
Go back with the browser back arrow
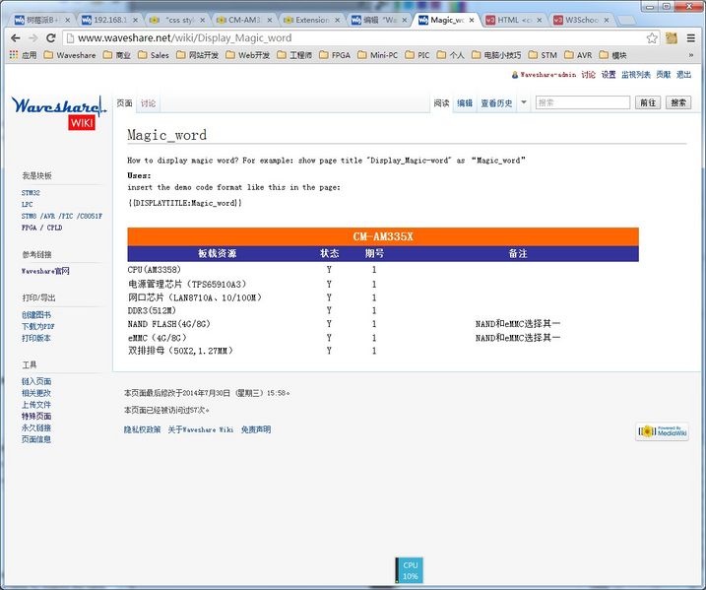16,38
